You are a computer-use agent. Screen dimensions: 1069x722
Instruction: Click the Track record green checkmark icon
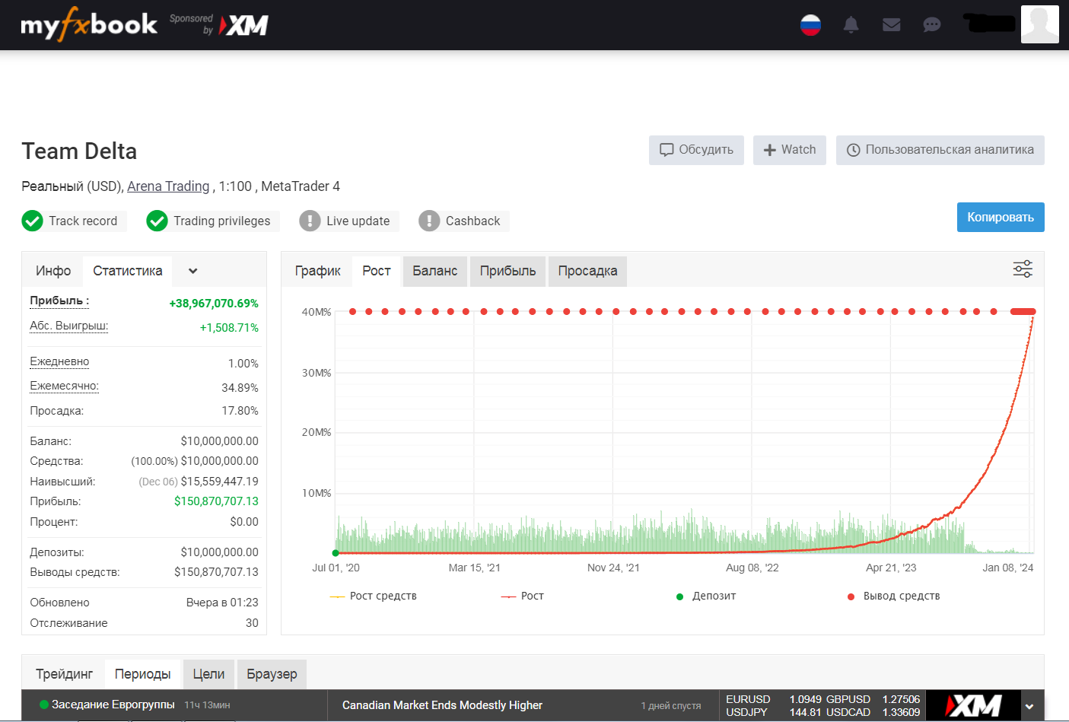[x=33, y=221]
